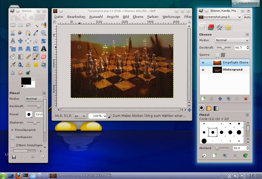Image resolution: width=262 pixels, height=179 pixels.
Task: Select the Eingefügte Ebene layer thumbnail
Action: click(x=217, y=63)
